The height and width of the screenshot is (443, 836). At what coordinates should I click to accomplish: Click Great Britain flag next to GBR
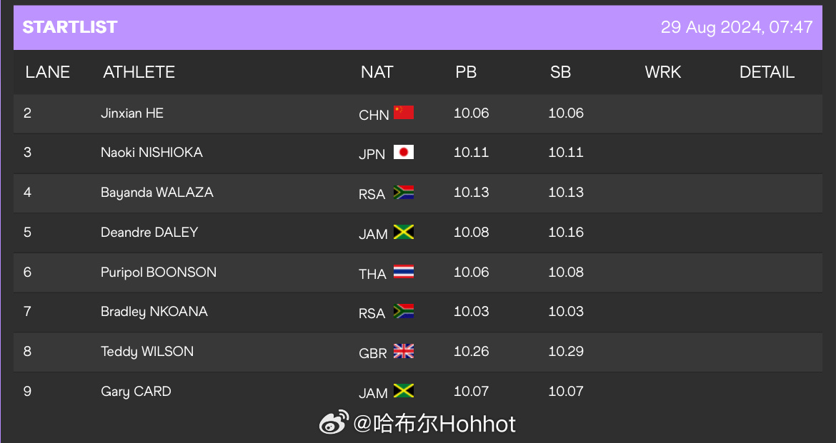click(x=404, y=351)
